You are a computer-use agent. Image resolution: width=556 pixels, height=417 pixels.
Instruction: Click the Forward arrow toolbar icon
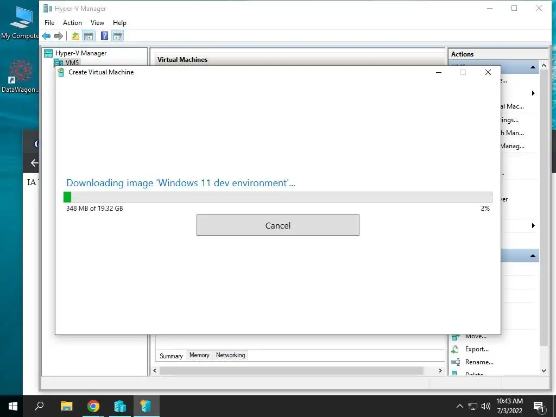pyautogui.click(x=59, y=36)
